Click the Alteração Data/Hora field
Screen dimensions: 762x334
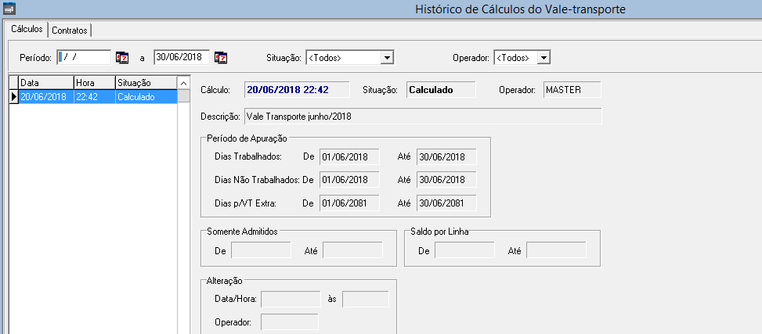pyautogui.click(x=291, y=299)
